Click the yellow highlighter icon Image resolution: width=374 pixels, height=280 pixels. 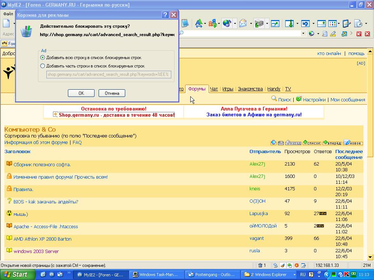click(333, 34)
